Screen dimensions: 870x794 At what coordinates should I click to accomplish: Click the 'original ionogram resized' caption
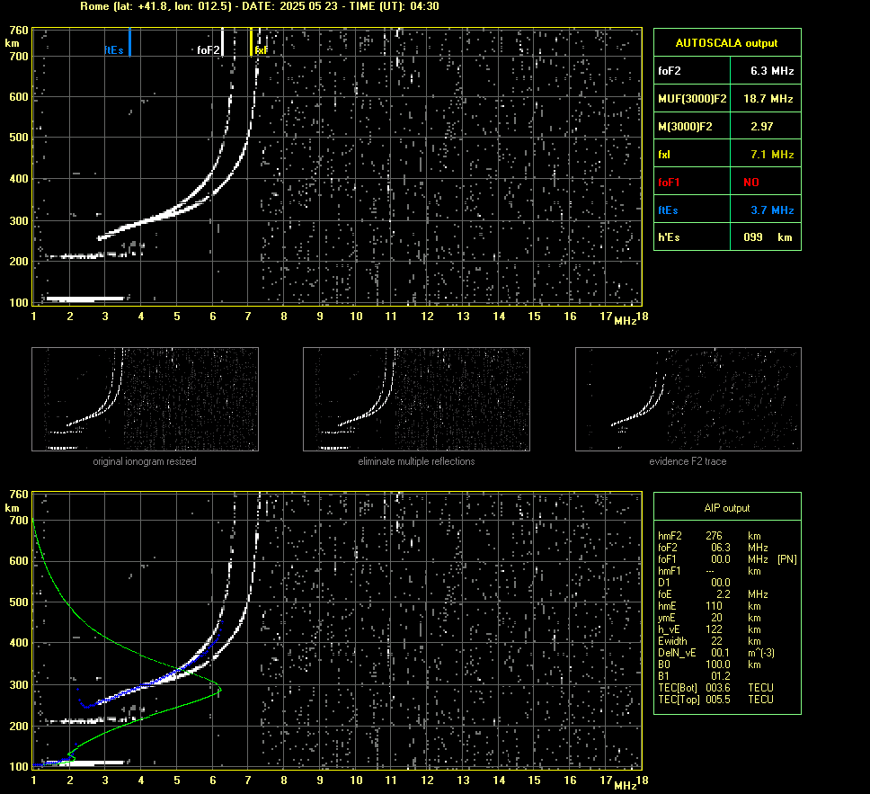[x=145, y=461]
